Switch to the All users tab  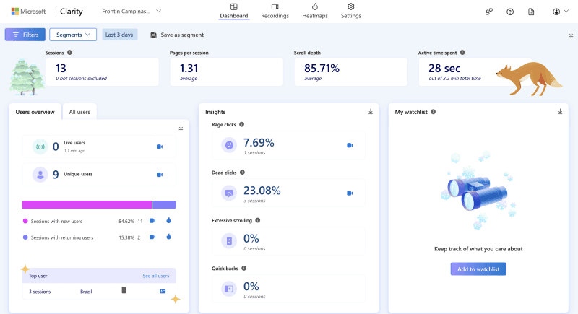click(79, 112)
